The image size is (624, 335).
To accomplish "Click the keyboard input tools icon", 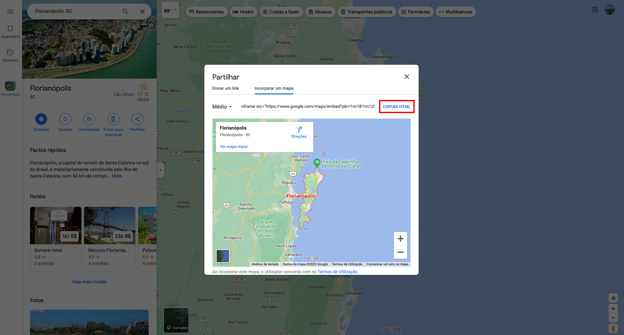I will 167,11.
